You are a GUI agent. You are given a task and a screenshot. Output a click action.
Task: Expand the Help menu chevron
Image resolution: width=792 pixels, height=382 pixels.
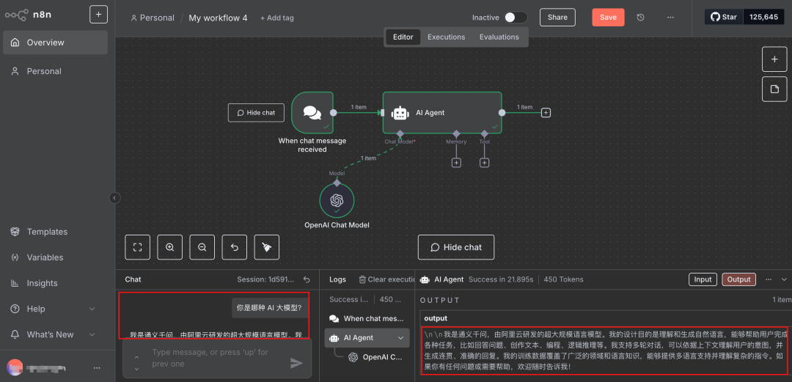92,309
